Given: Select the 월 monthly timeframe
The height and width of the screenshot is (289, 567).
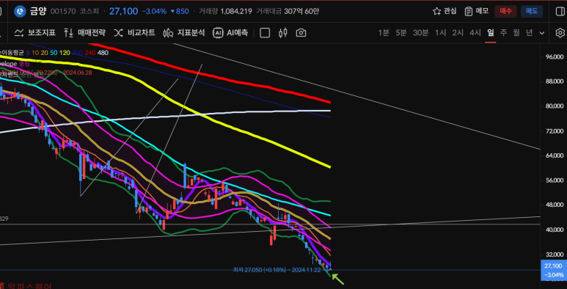Looking at the screenshot, I should (516, 33).
